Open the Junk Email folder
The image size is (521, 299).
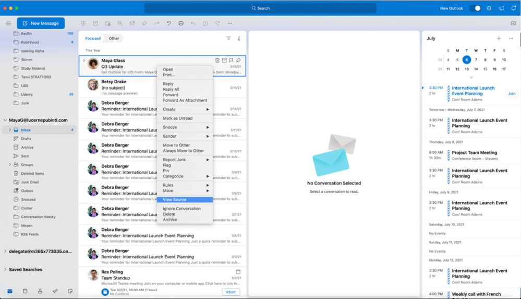pos(39,182)
